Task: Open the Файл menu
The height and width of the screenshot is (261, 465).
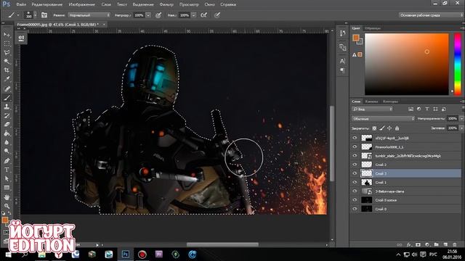Action: coord(21,4)
